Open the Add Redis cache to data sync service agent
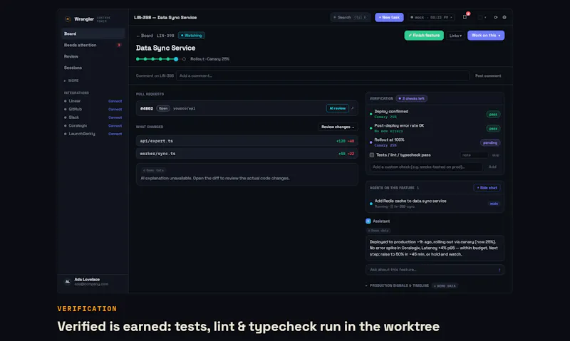This screenshot has width=570, height=341. 435,204
